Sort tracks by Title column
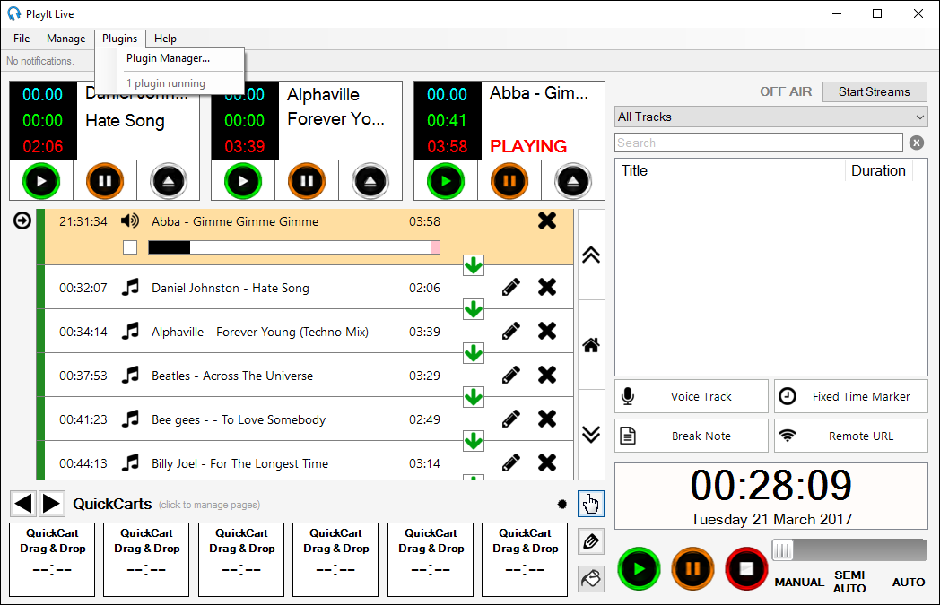The width and height of the screenshot is (940, 605). (x=730, y=170)
